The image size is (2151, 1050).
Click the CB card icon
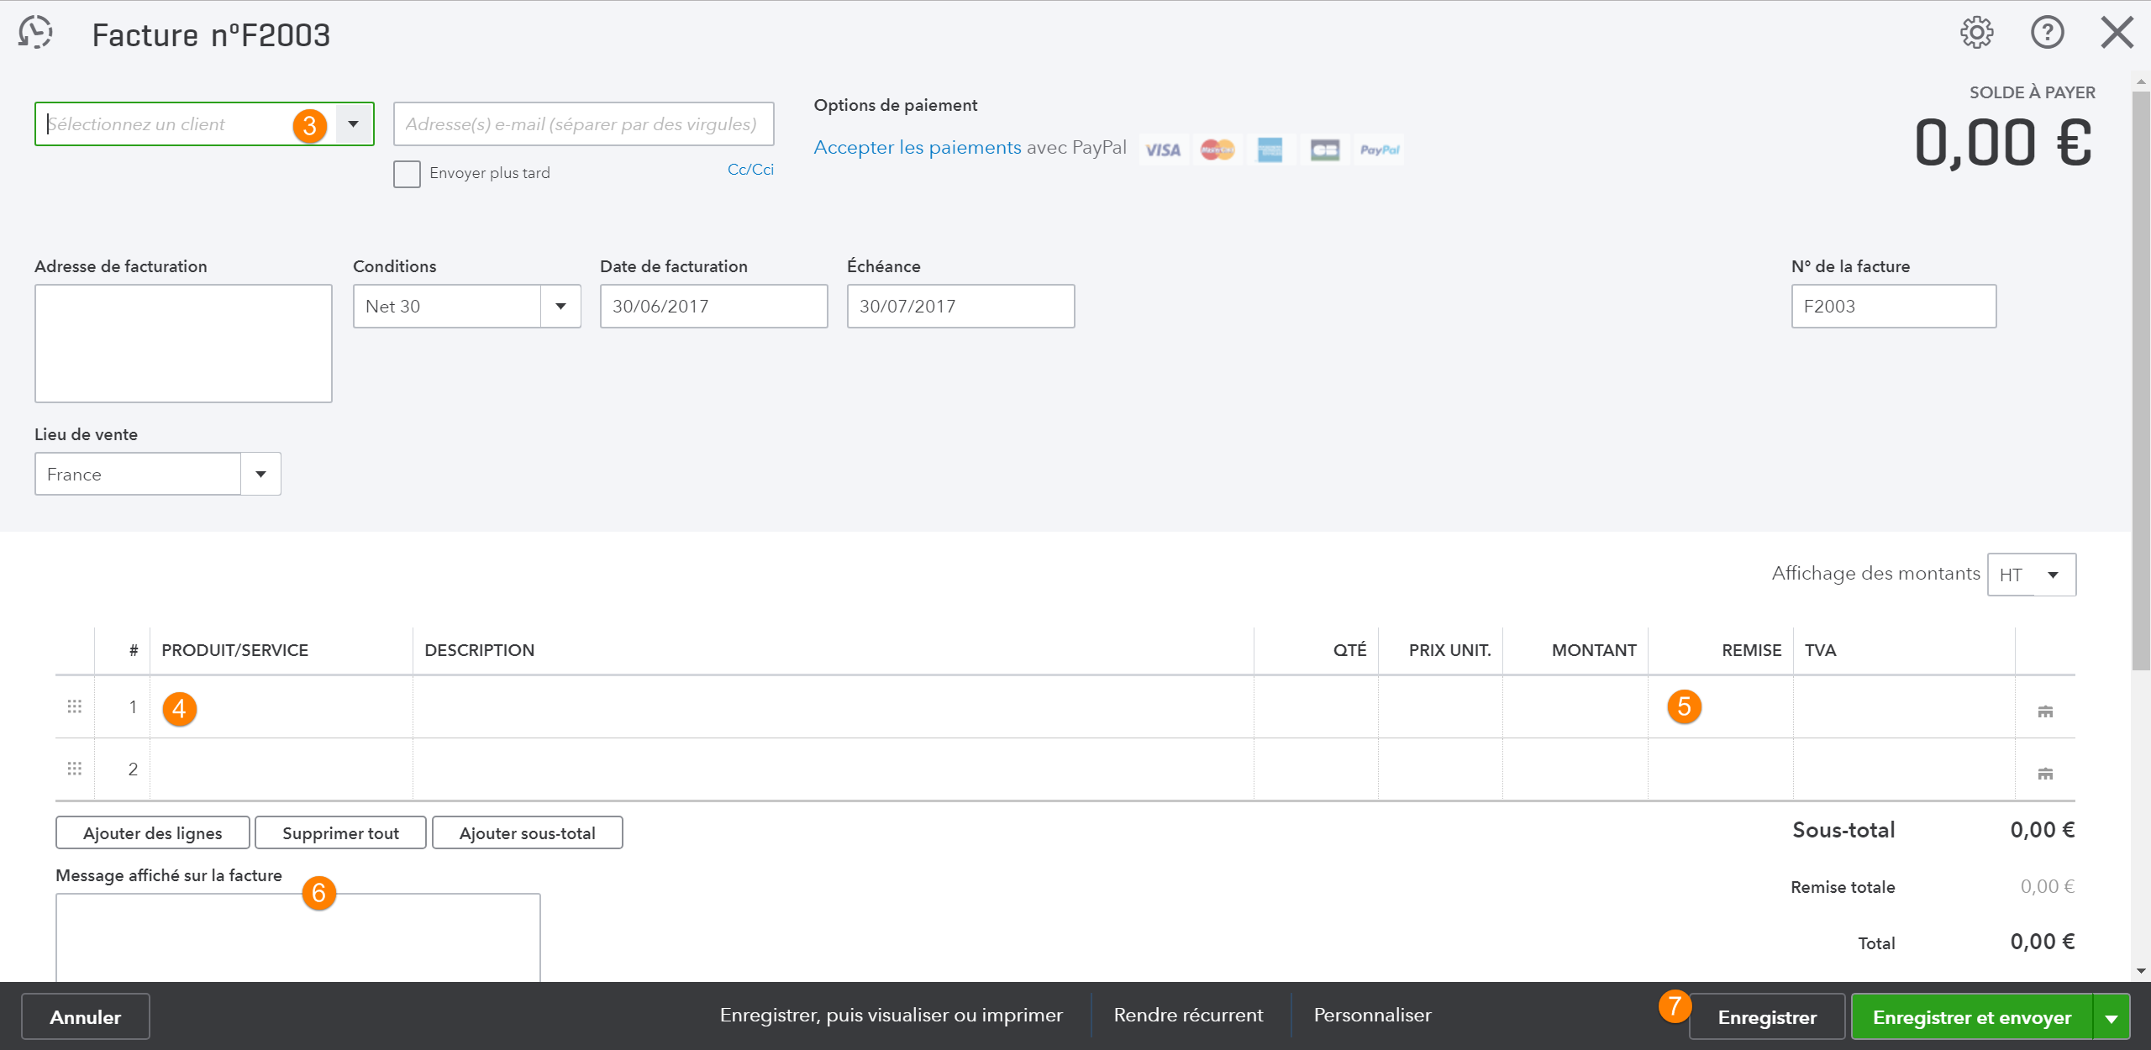tap(1325, 150)
